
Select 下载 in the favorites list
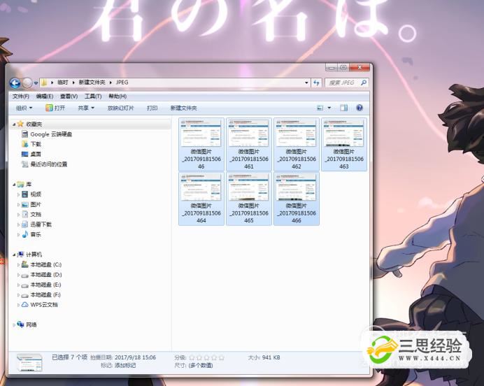click(36, 144)
